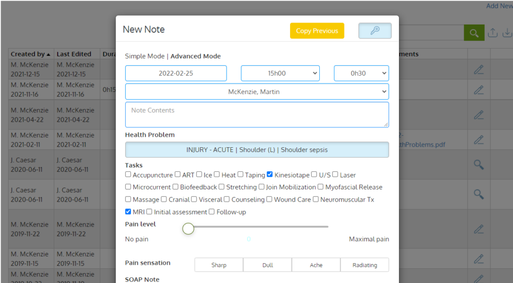Check the Myofascial Release checkbox
Image resolution: width=513 pixels, height=283 pixels.
(x=320, y=187)
